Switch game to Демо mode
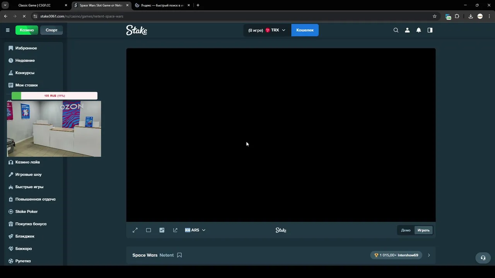 (406, 230)
